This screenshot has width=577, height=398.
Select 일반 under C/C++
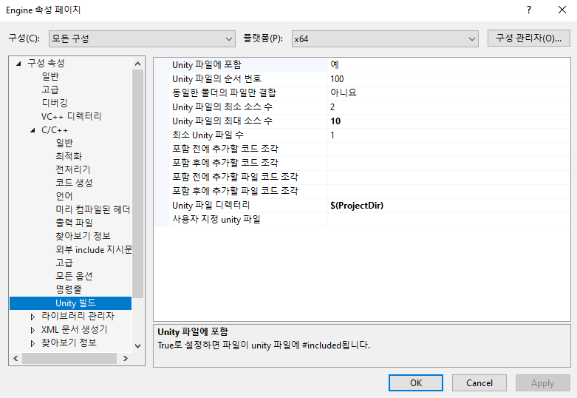pyautogui.click(x=64, y=143)
